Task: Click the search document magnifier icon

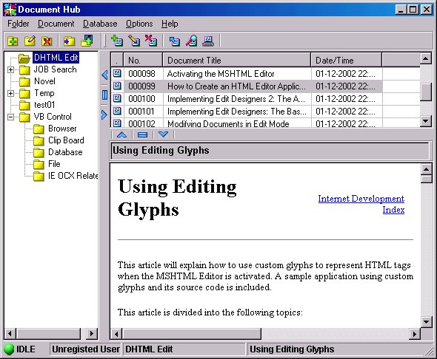Action: pos(192,41)
